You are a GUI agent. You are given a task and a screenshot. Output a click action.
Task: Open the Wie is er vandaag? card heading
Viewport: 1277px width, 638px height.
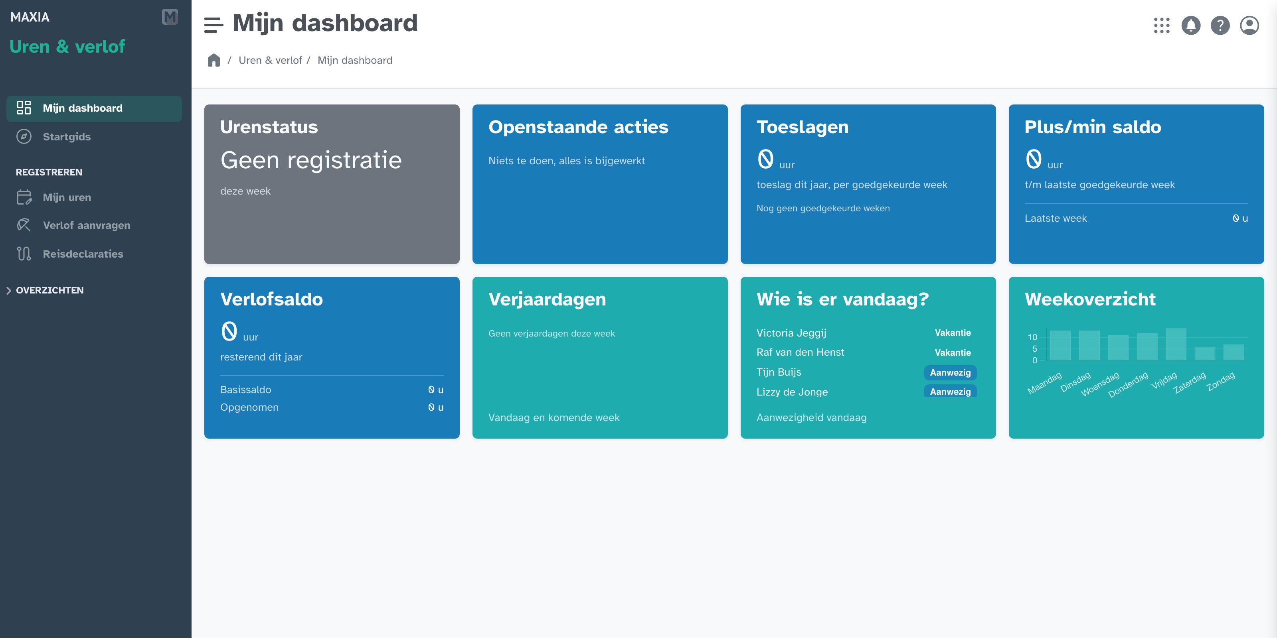(842, 299)
